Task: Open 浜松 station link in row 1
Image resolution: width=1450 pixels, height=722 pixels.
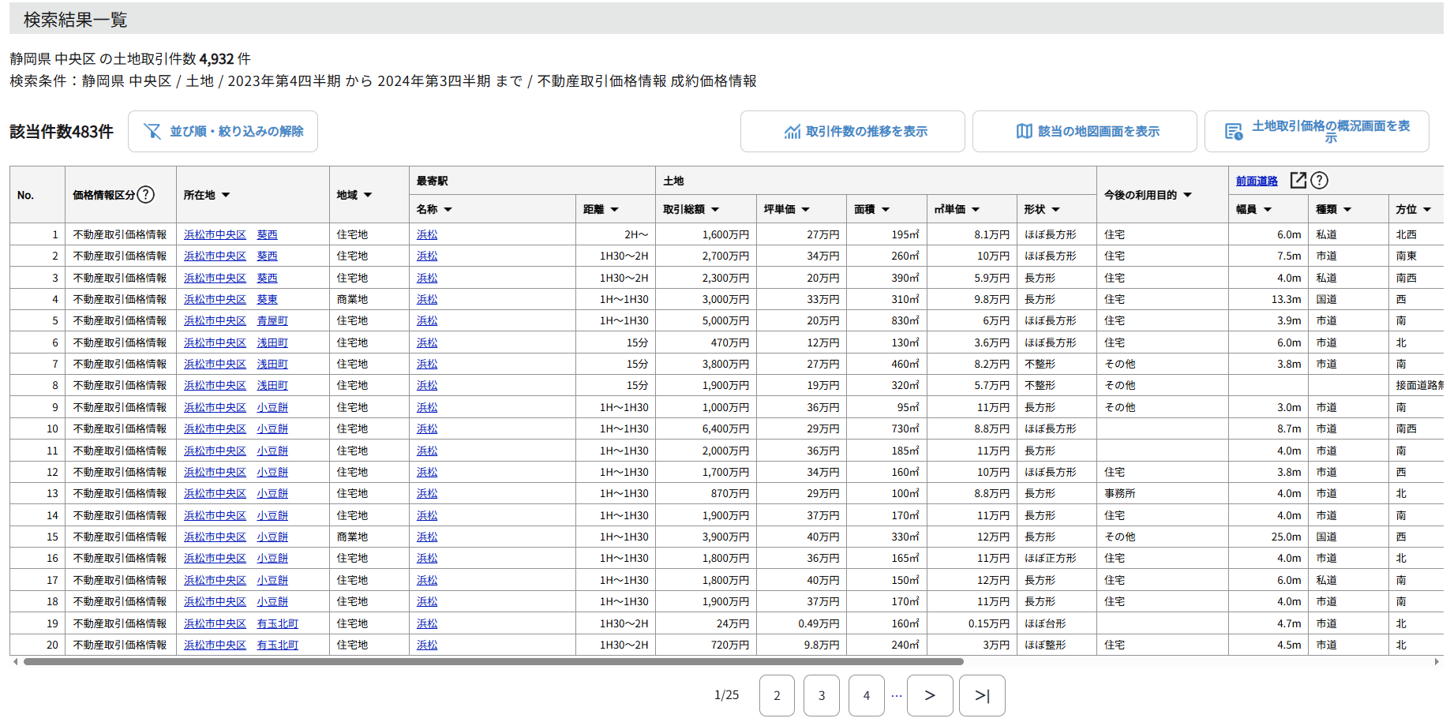Action: (427, 234)
